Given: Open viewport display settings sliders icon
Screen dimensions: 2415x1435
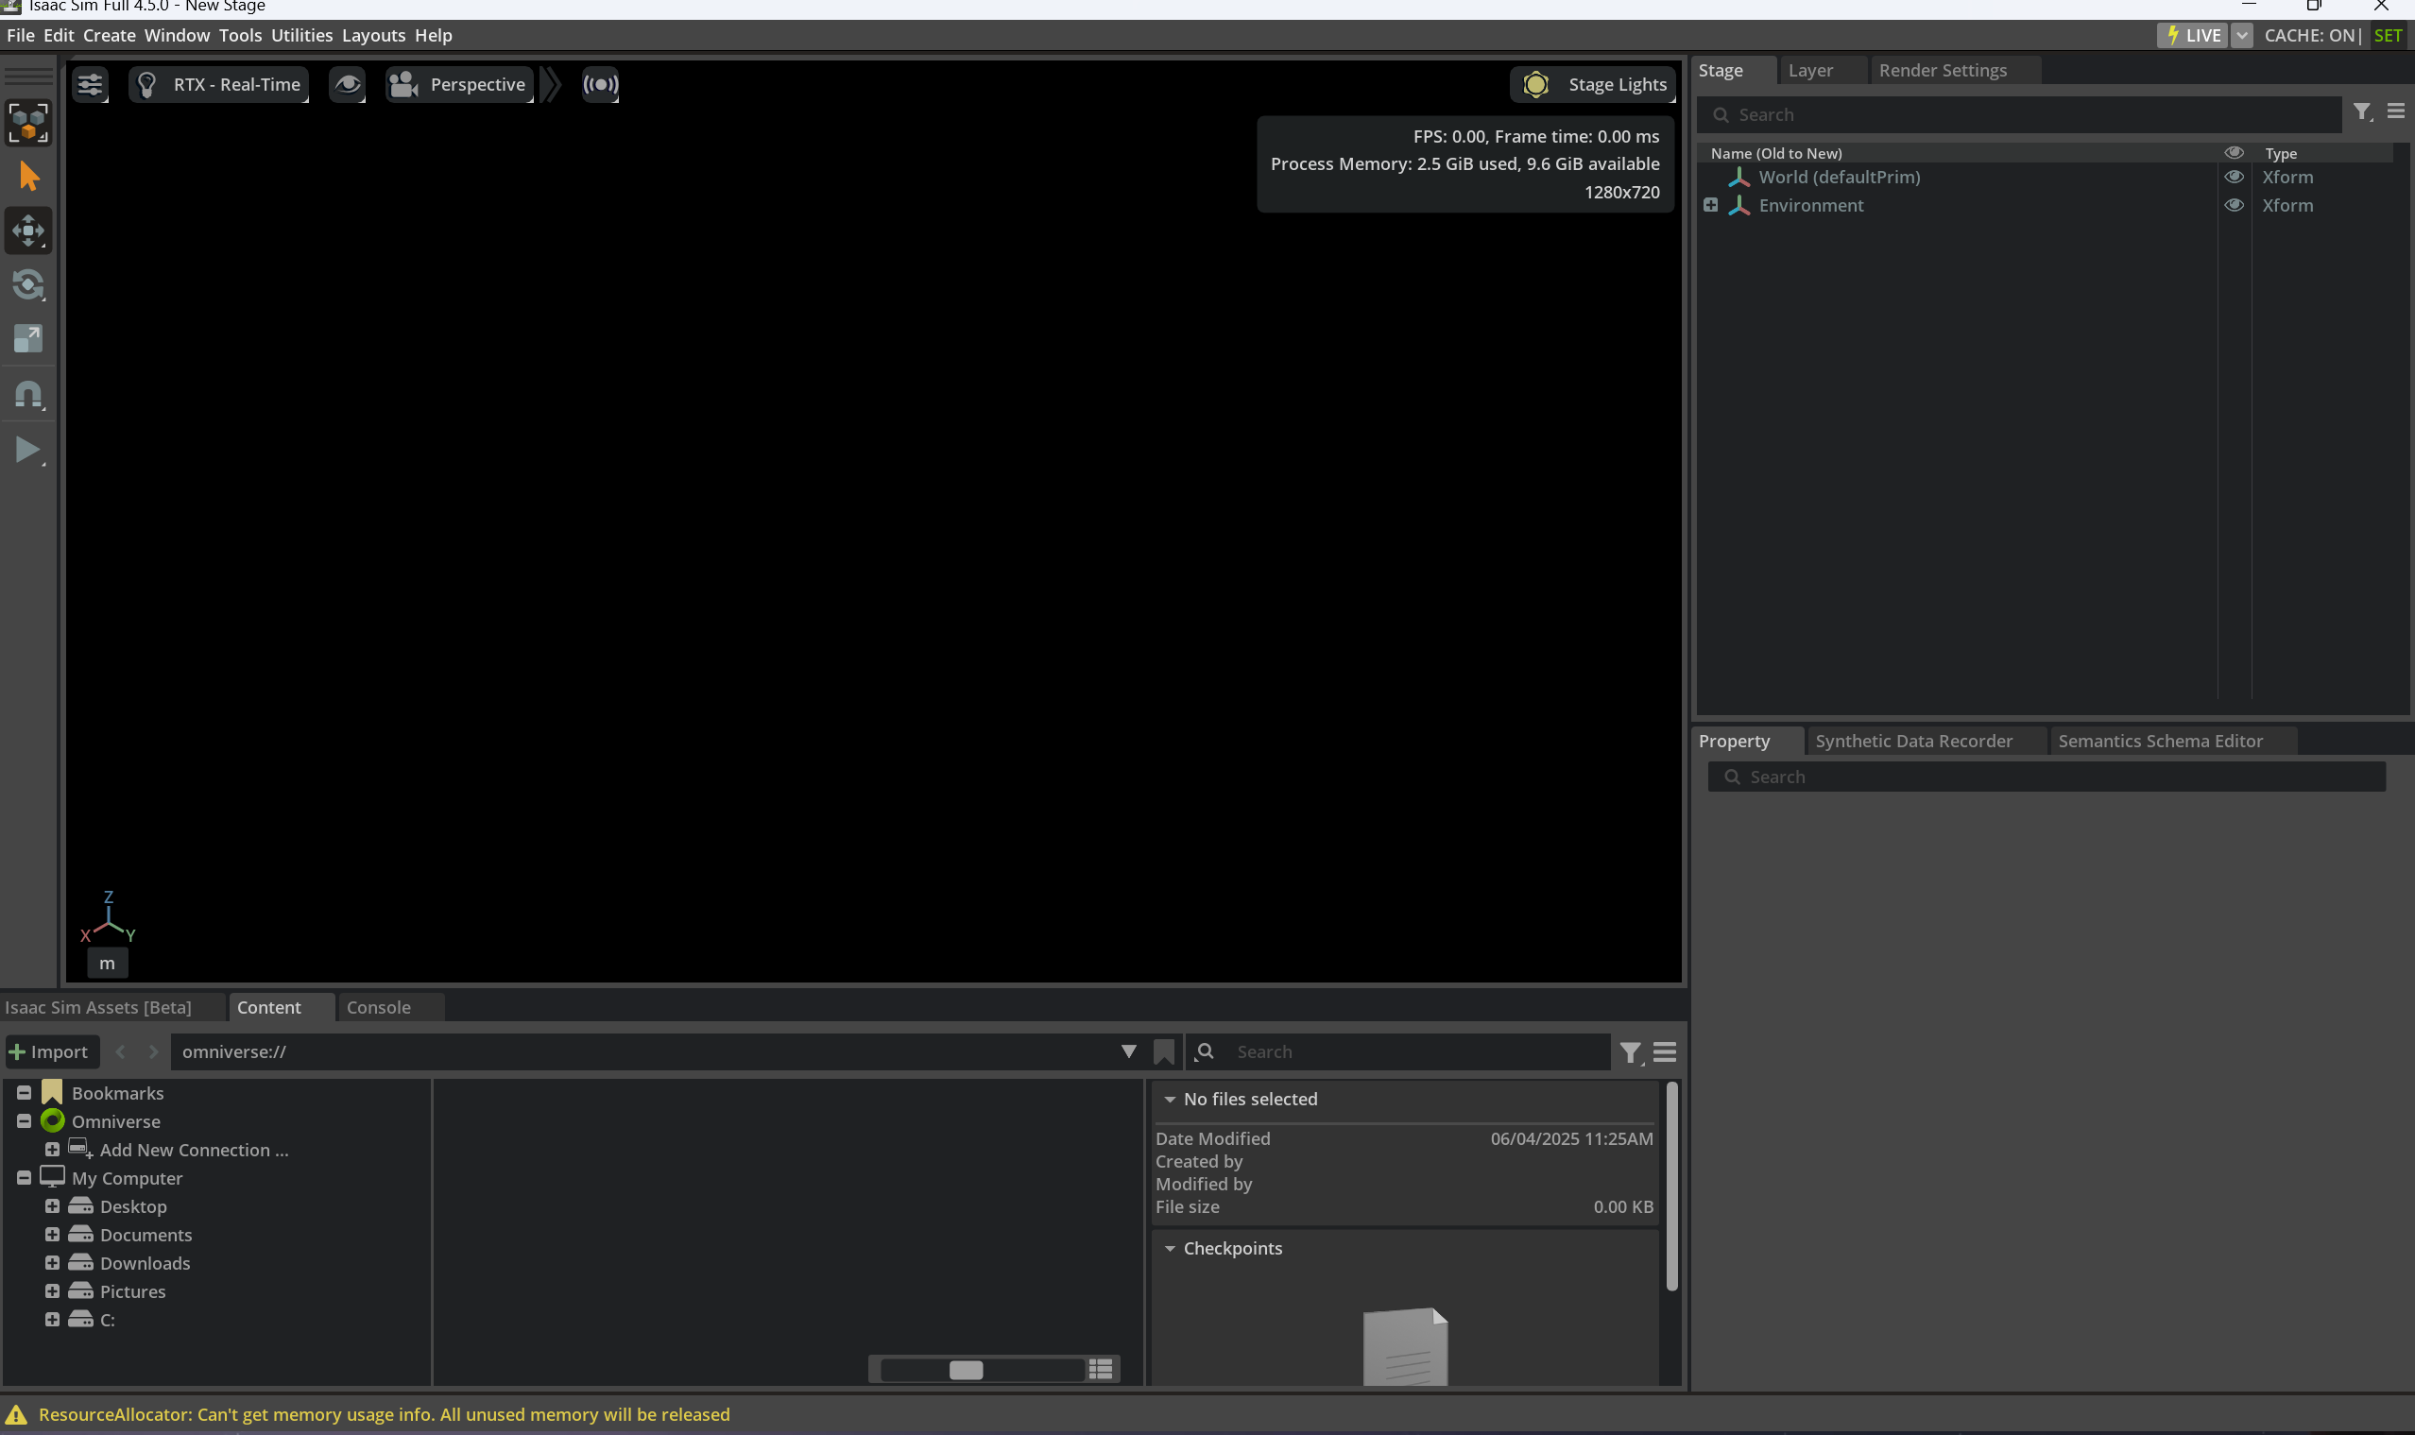Looking at the screenshot, I should (91, 84).
